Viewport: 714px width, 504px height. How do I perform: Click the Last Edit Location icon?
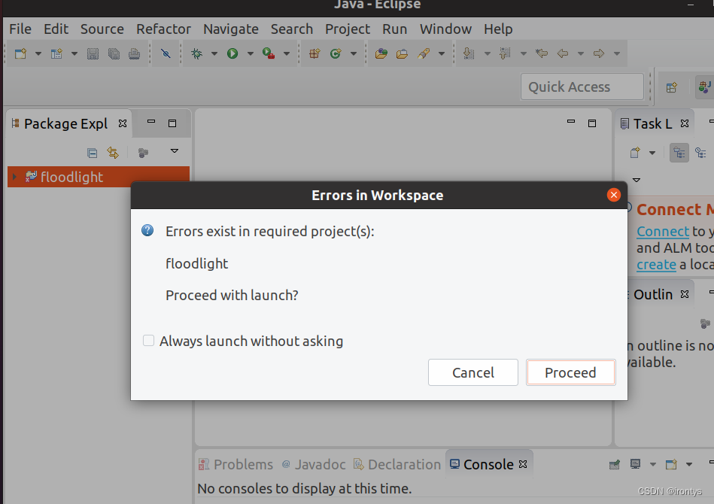tap(542, 53)
